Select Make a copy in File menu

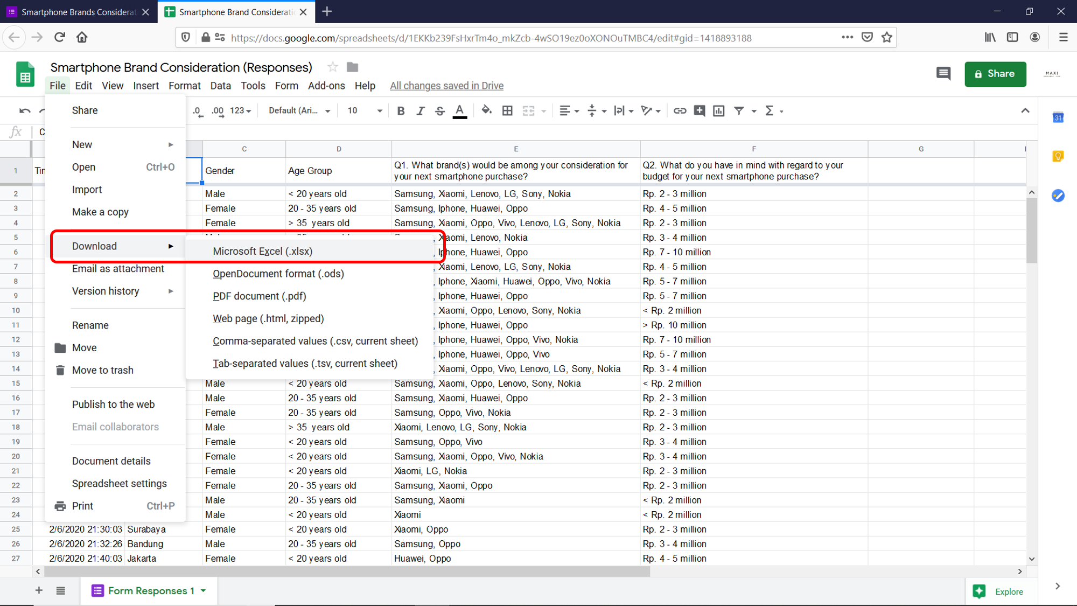coord(115,212)
